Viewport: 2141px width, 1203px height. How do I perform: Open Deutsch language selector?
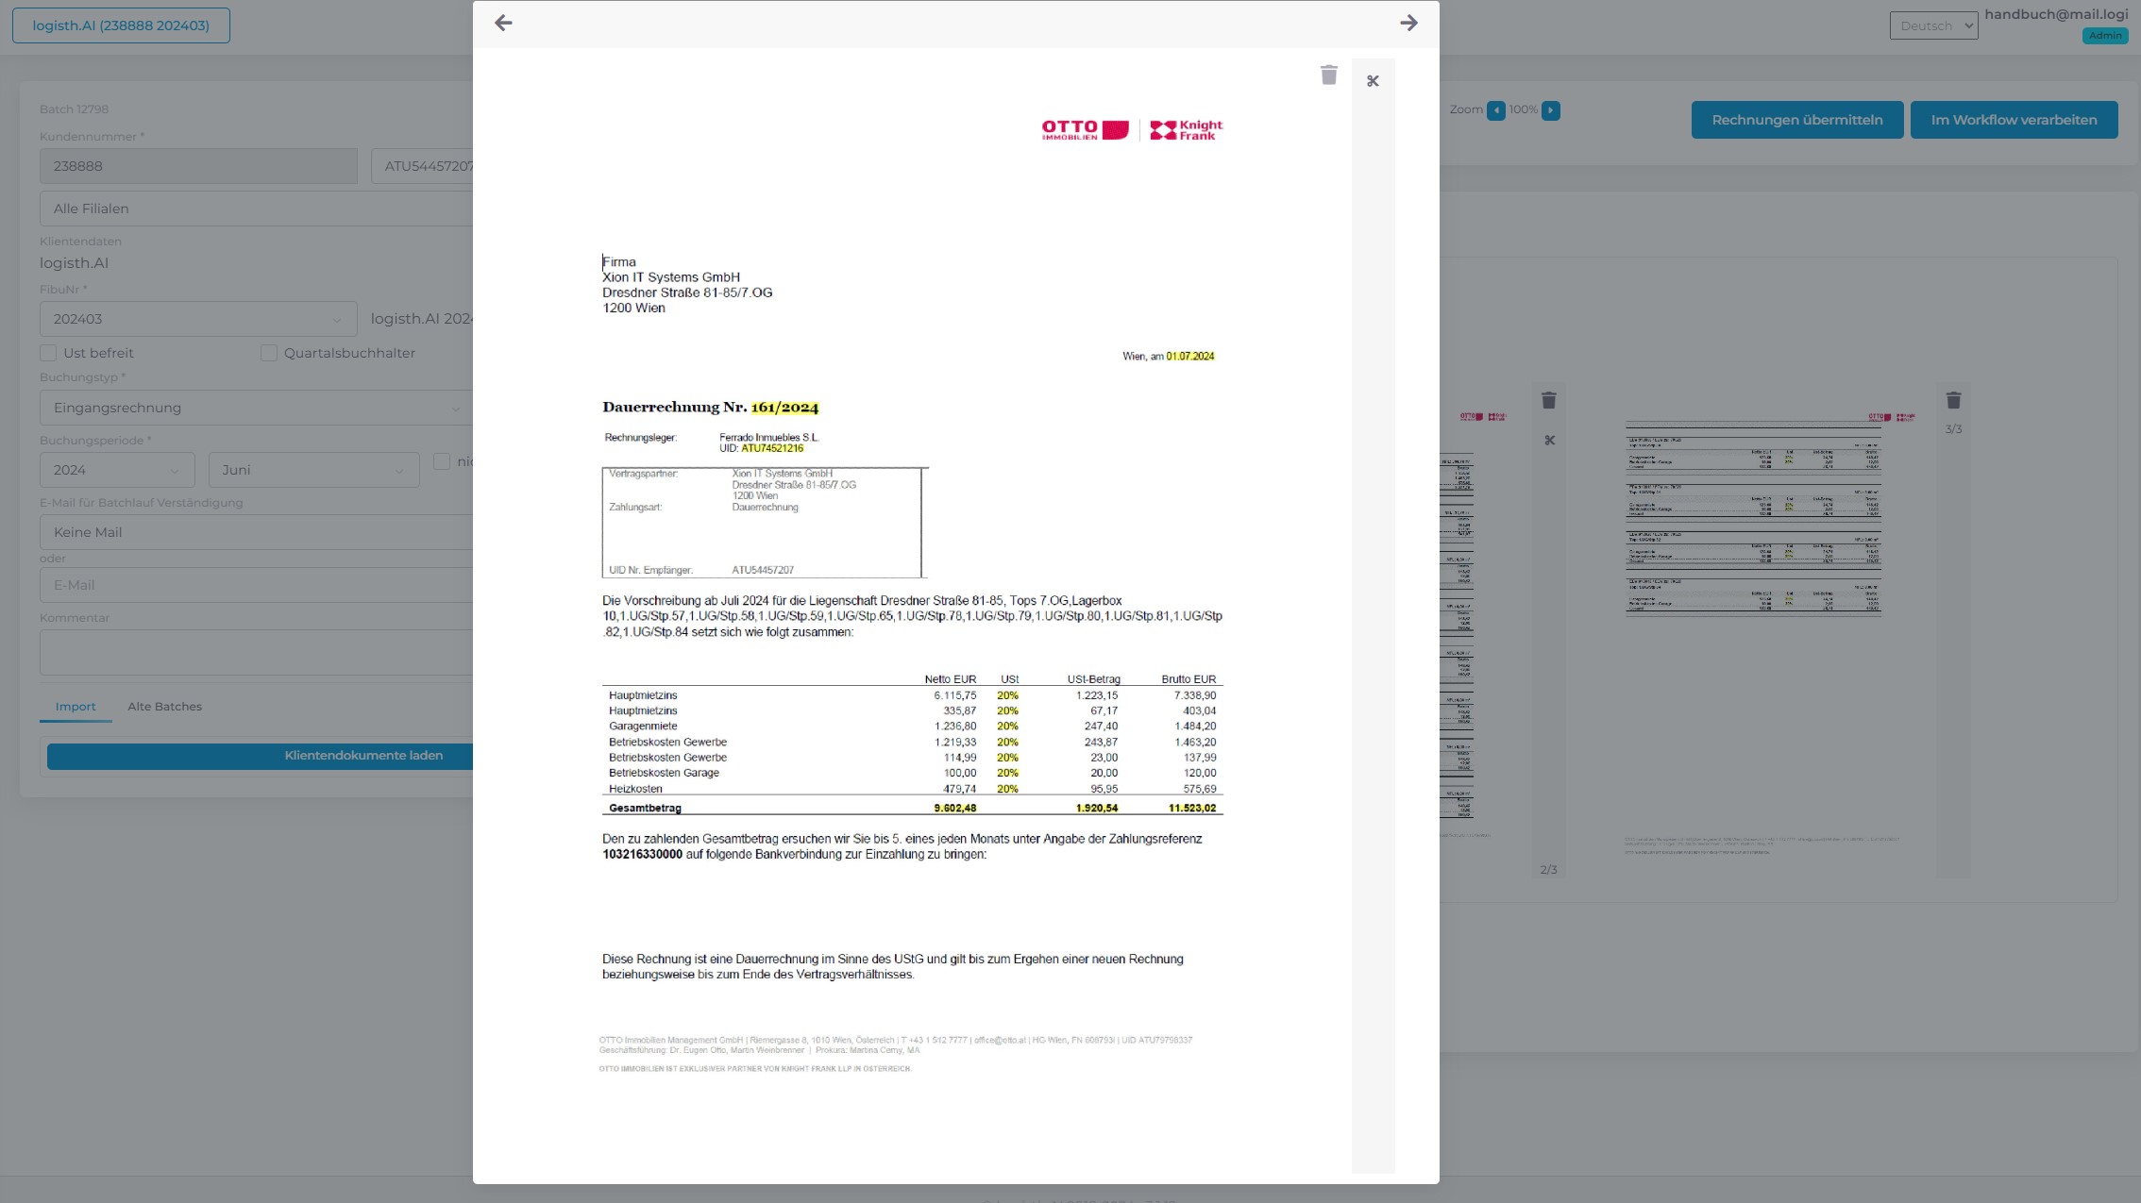coord(1933,25)
